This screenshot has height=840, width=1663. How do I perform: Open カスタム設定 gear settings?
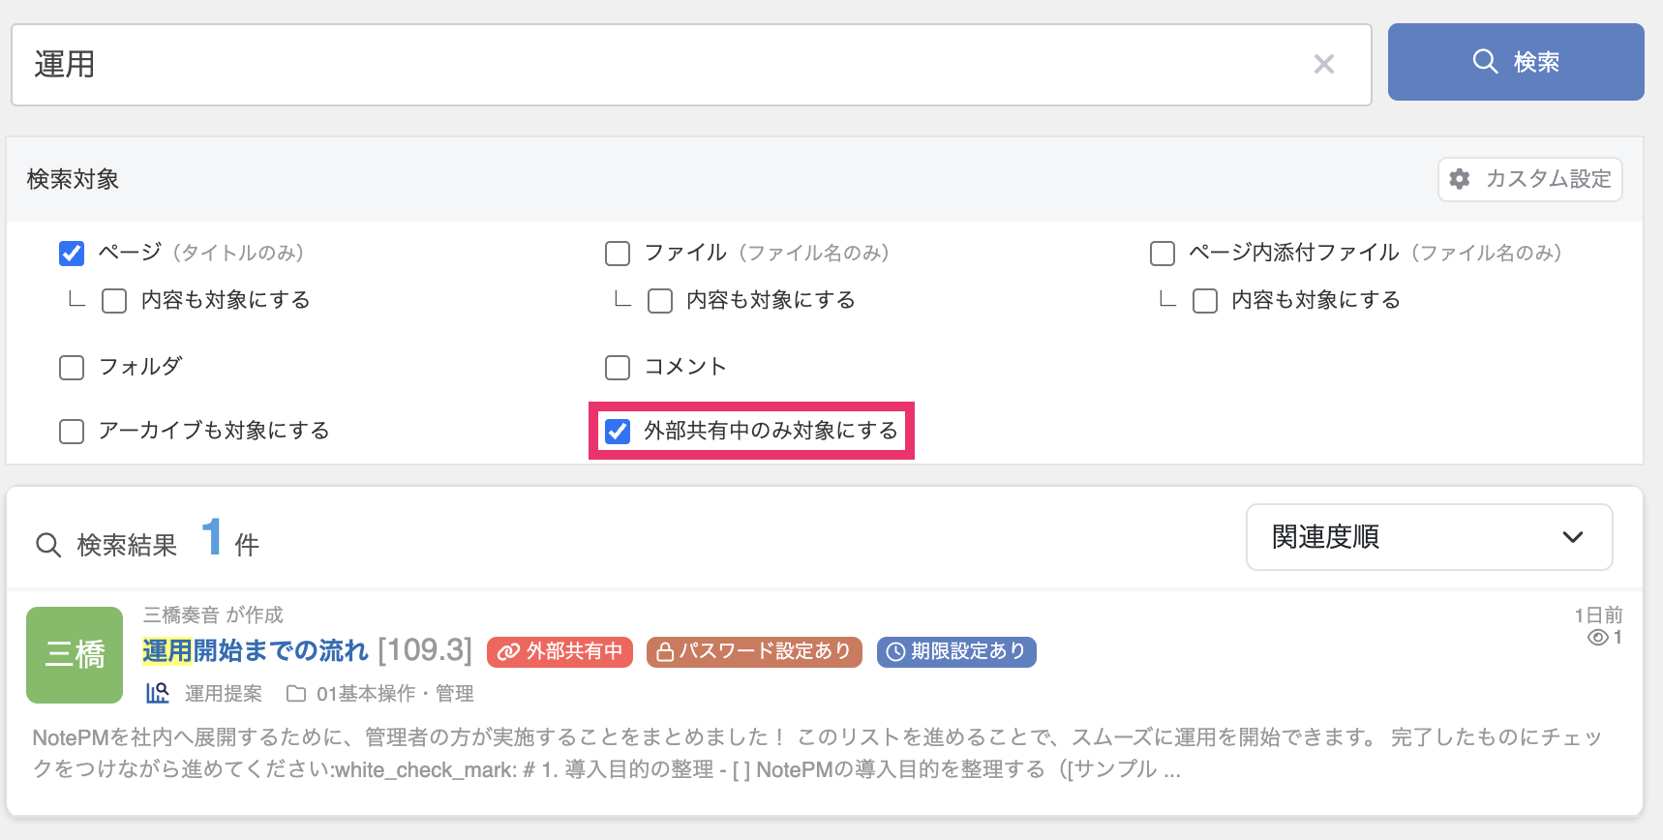click(x=1529, y=179)
